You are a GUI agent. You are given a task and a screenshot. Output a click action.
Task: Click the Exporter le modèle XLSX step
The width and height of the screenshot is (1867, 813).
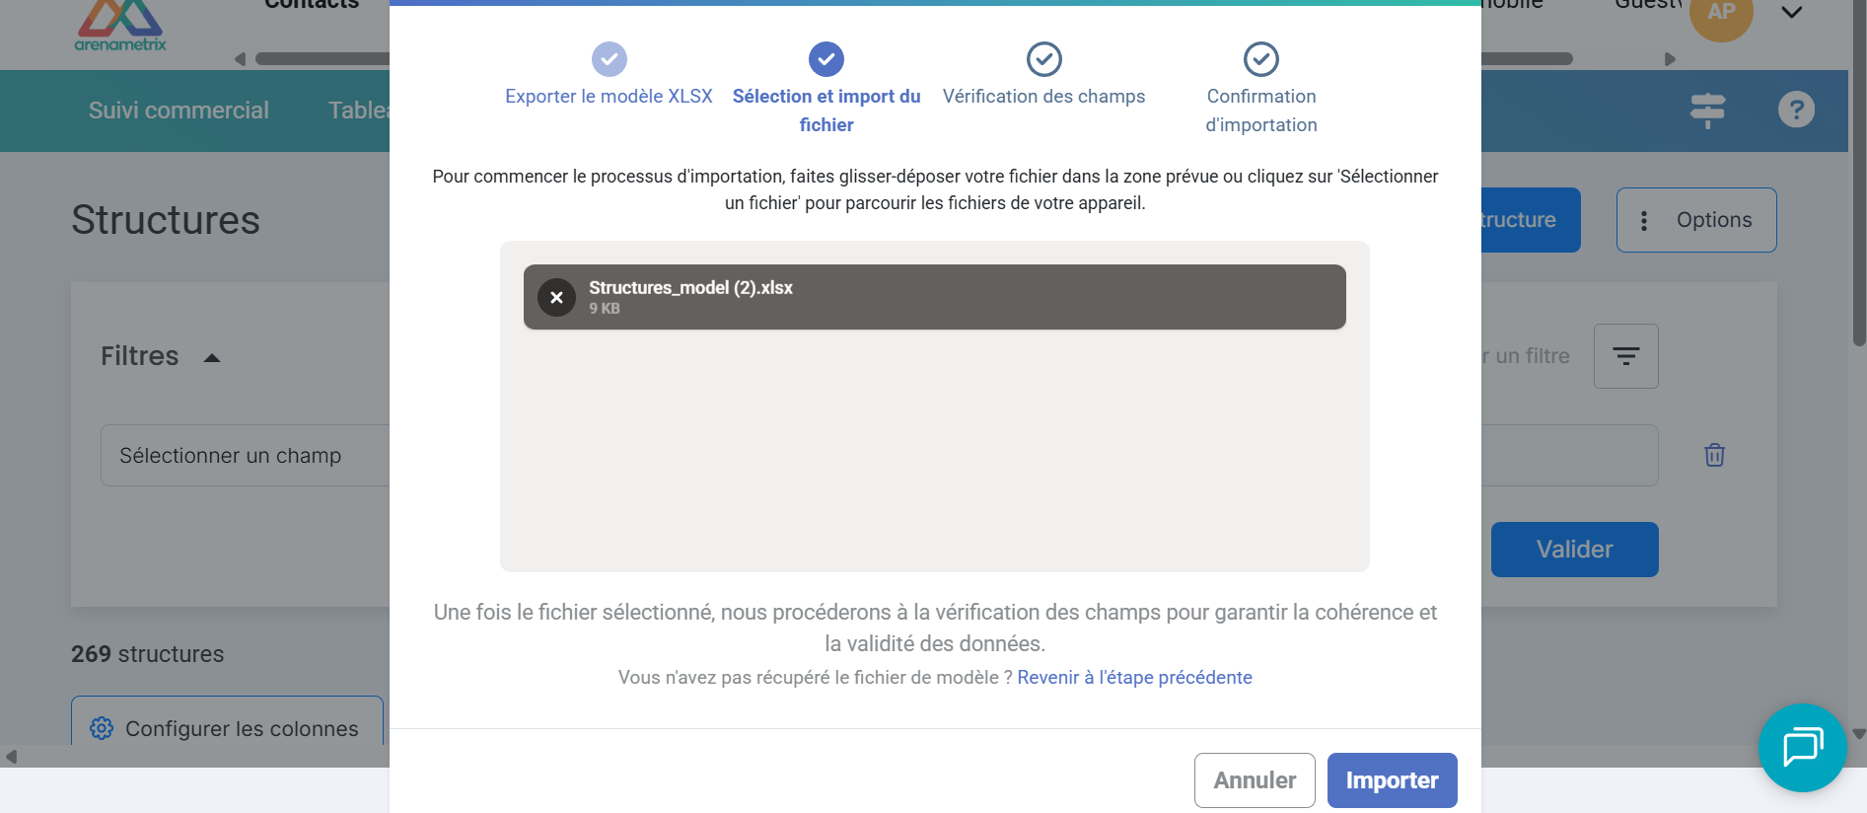[x=609, y=96]
